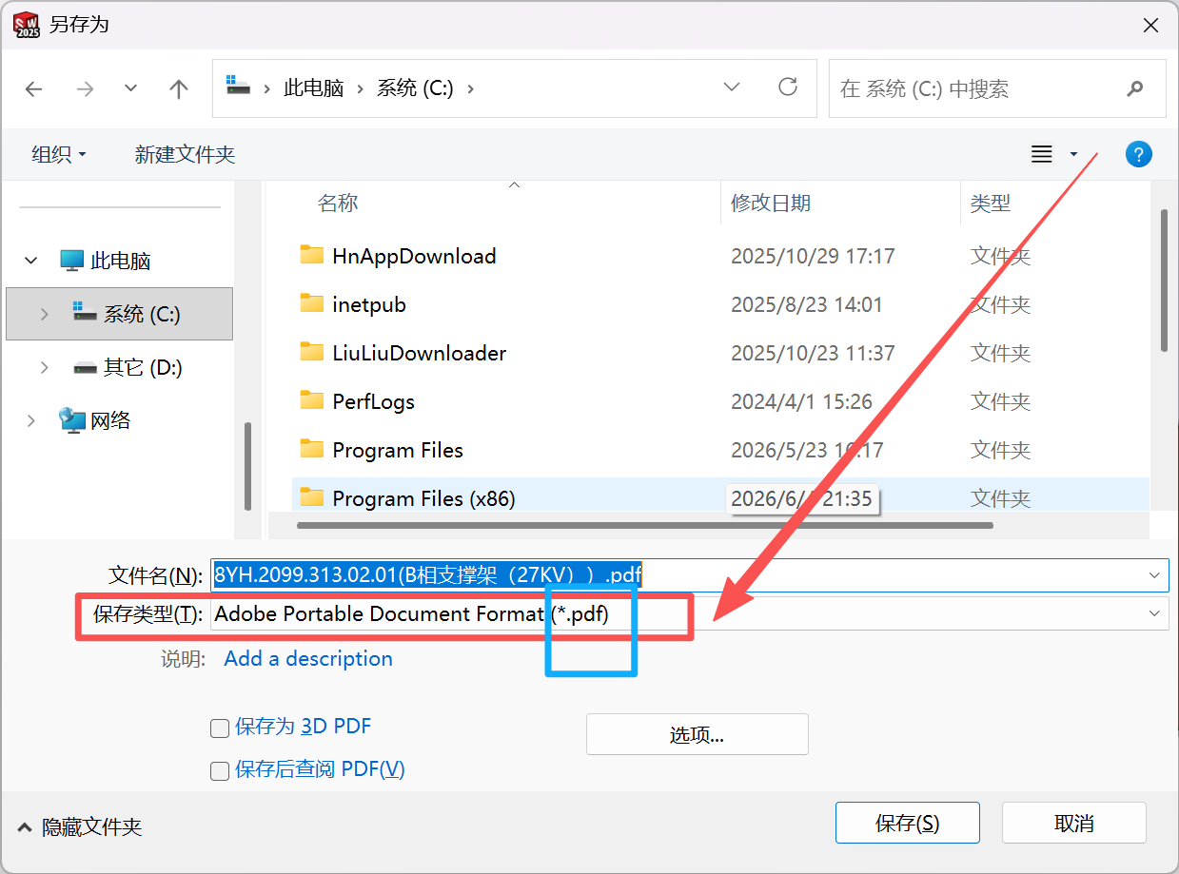Click date 2024/4/1 15:26
Screen dimensions: 1179x874
tap(801, 401)
